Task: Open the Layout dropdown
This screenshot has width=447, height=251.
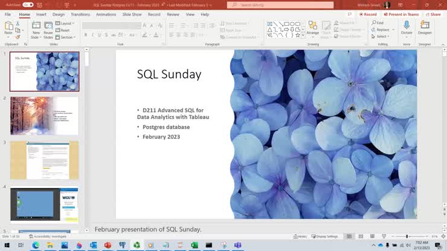Action: (x=65, y=24)
